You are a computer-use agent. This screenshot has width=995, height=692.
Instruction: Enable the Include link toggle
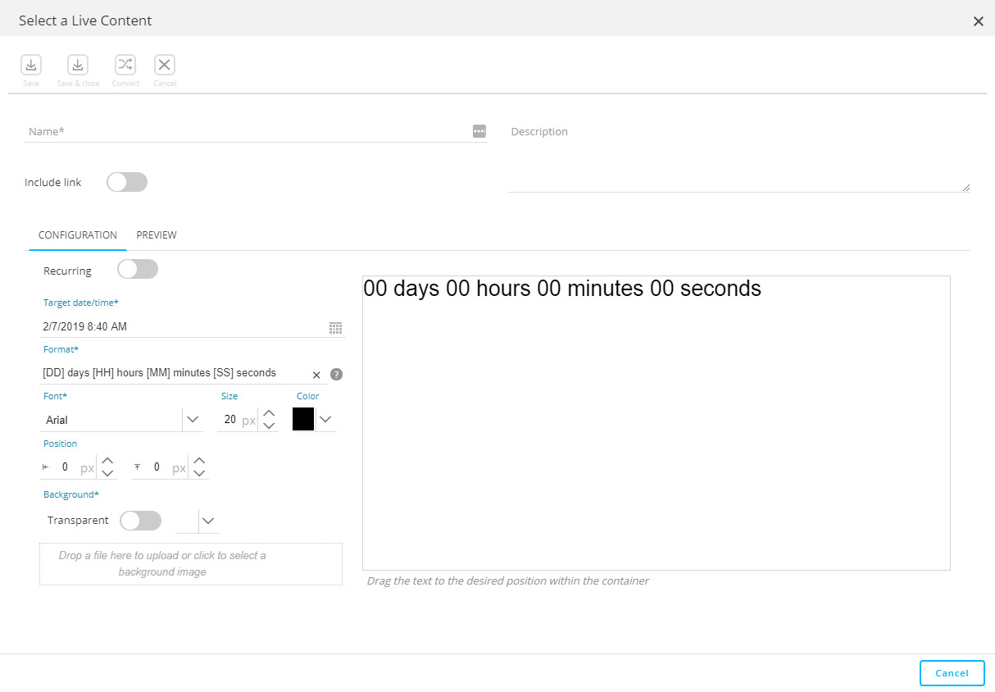pyautogui.click(x=127, y=182)
